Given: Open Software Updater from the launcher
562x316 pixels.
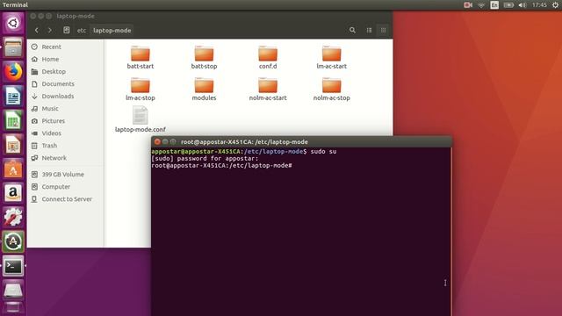Looking at the screenshot, I should pyautogui.click(x=13, y=242).
